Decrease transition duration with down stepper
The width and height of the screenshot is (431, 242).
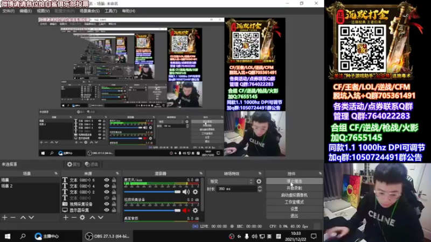click(x=260, y=190)
